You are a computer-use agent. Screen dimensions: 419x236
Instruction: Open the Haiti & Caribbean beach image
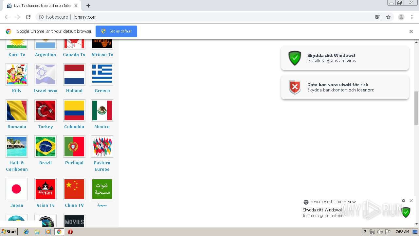(x=17, y=147)
